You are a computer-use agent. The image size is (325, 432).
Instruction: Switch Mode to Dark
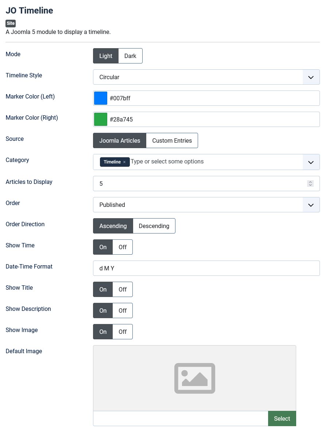tap(130, 56)
